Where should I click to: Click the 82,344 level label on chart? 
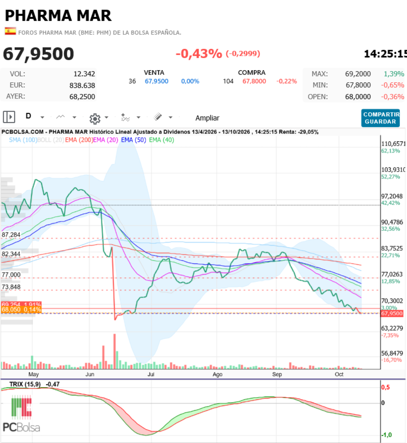click(11, 254)
